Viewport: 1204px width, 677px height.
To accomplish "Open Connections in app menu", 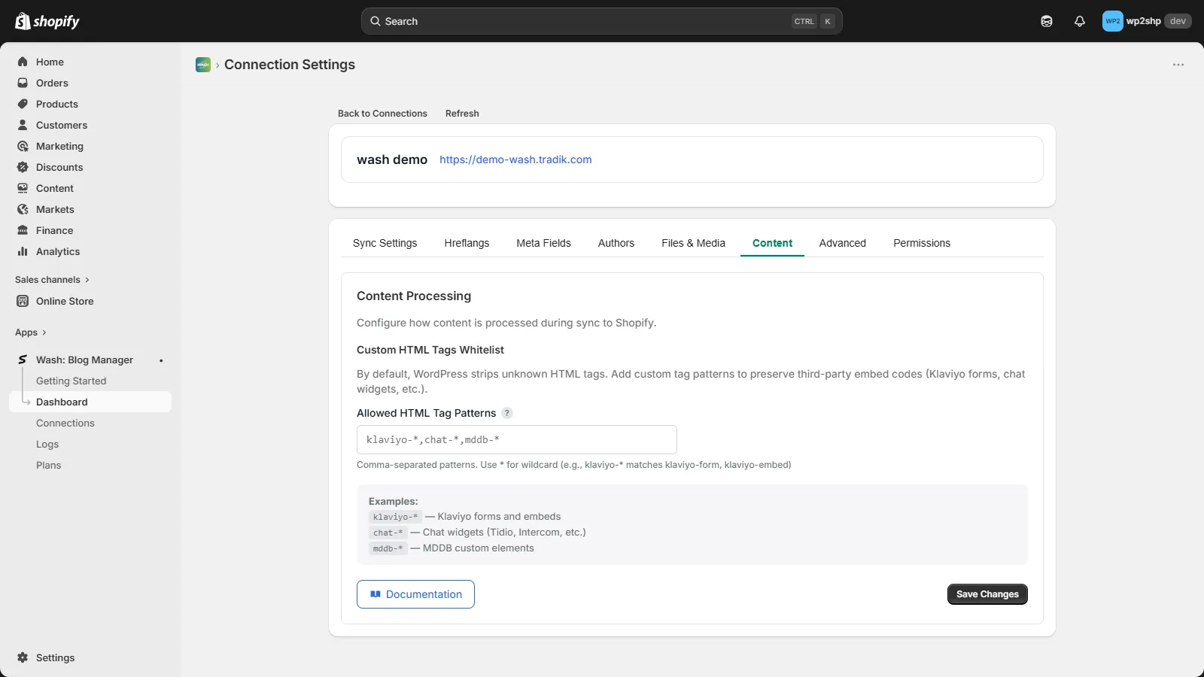I will pyautogui.click(x=65, y=423).
